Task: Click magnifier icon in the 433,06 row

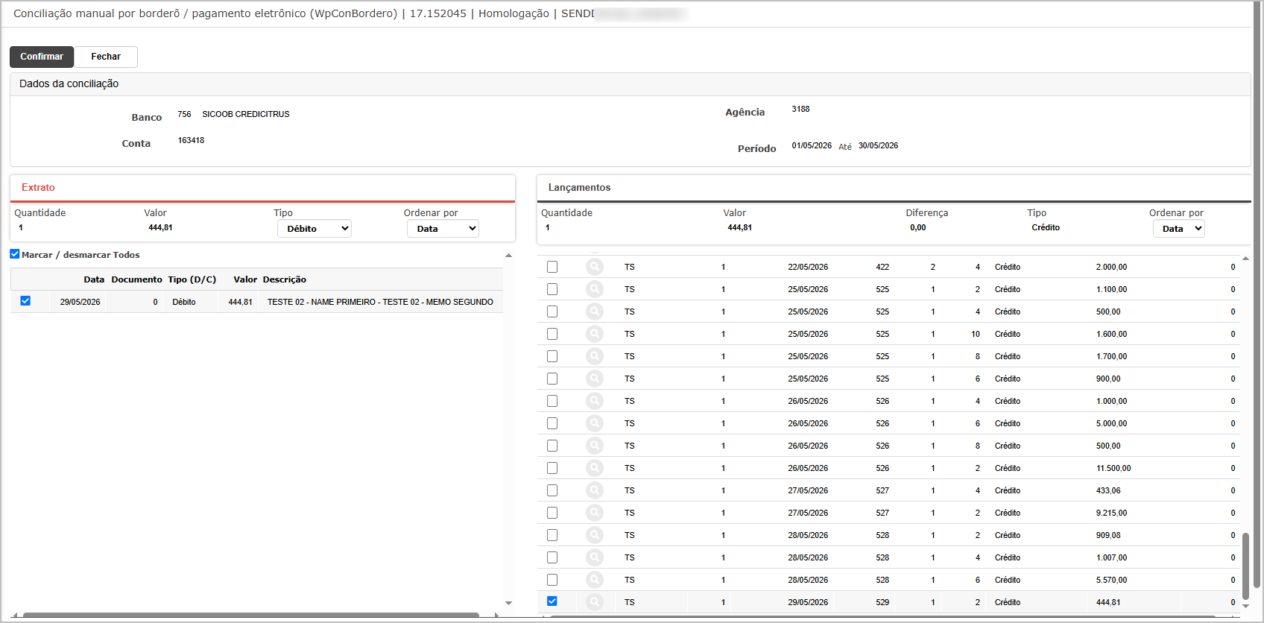Action: pos(595,490)
